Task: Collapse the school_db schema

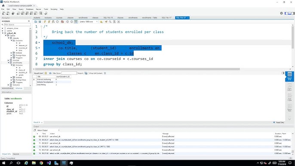Action: pyautogui.click(x=3, y=33)
